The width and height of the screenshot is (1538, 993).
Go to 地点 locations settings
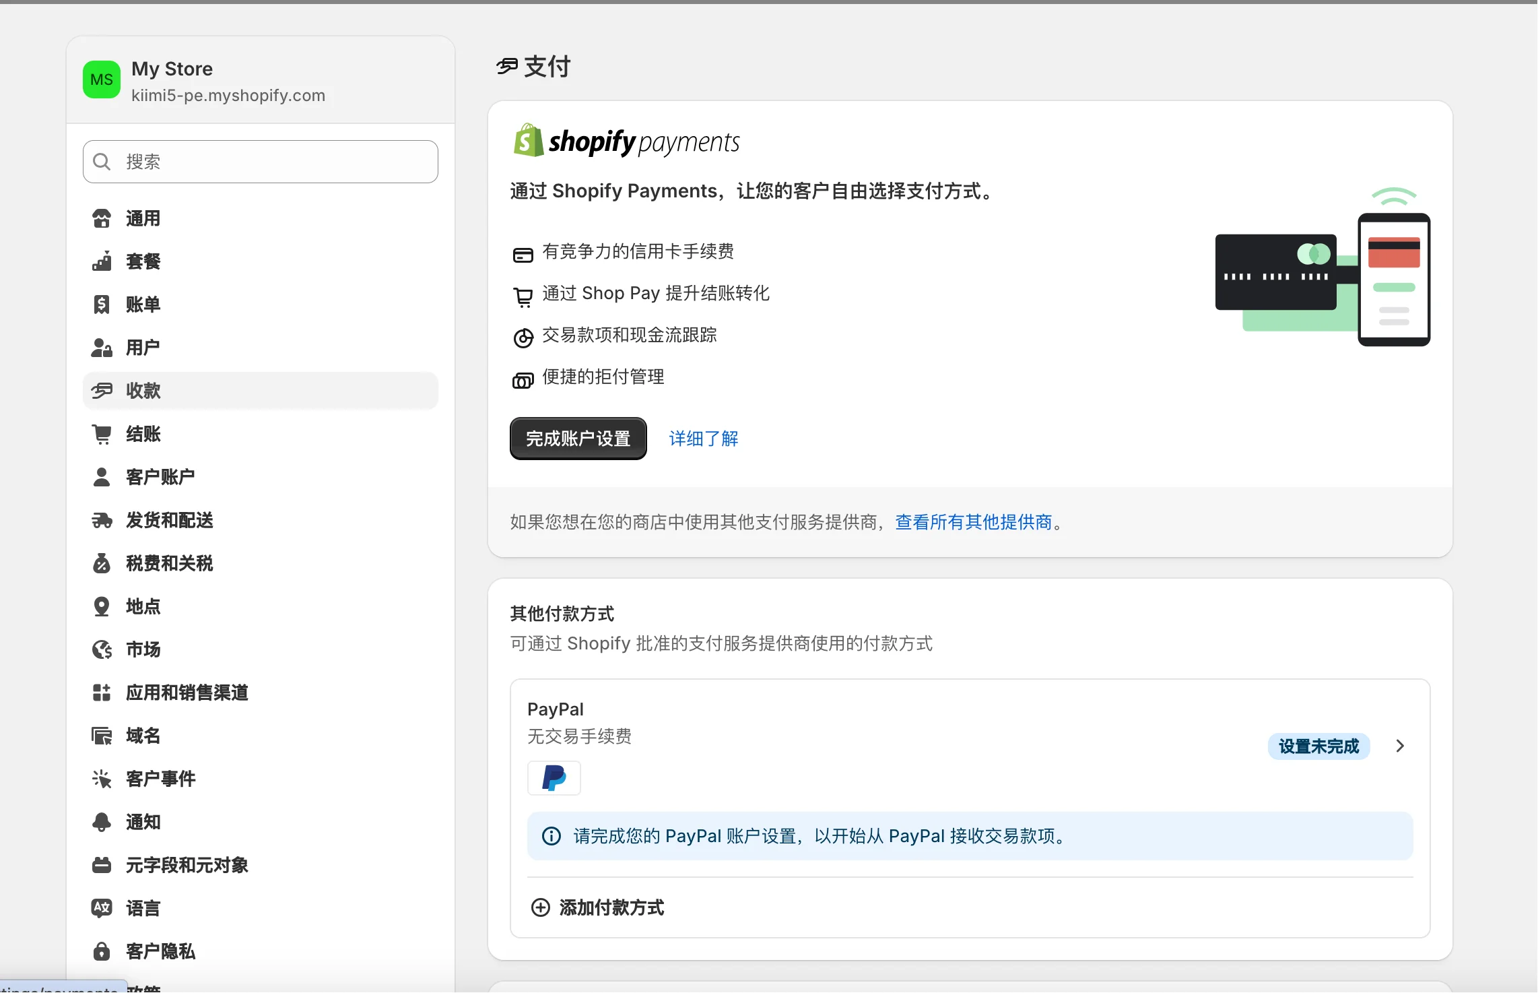click(x=261, y=606)
